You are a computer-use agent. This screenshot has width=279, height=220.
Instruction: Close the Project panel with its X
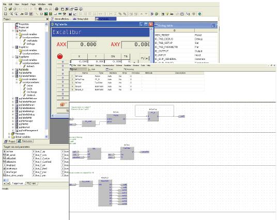point(48,19)
